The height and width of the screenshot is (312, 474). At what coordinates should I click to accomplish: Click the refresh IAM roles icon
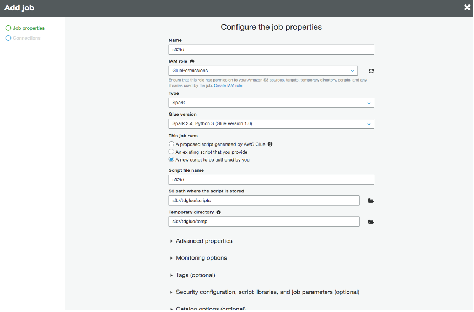371,71
